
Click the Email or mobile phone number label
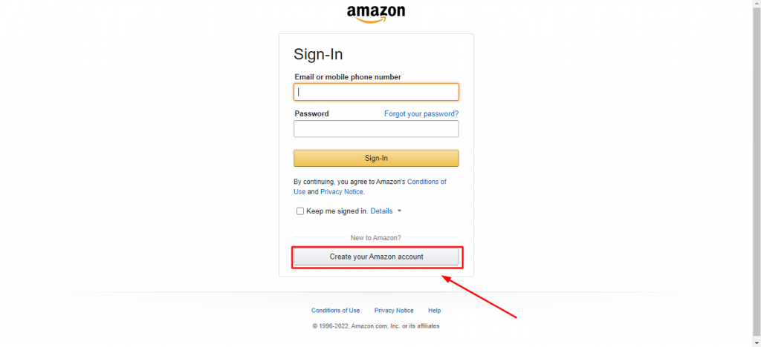pyautogui.click(x=348, y=77)
